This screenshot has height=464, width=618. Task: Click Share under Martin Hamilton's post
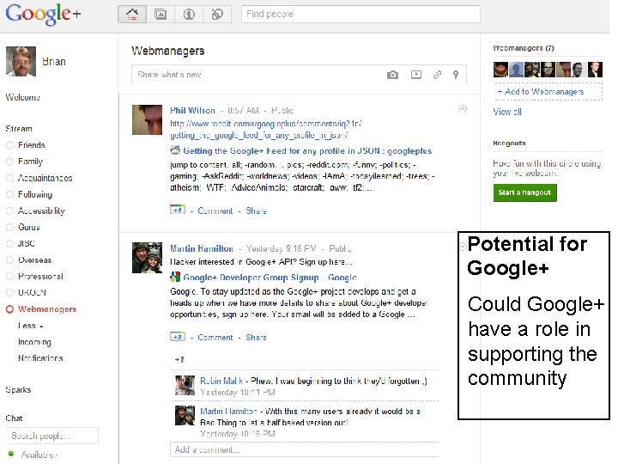tap(256, 338)
